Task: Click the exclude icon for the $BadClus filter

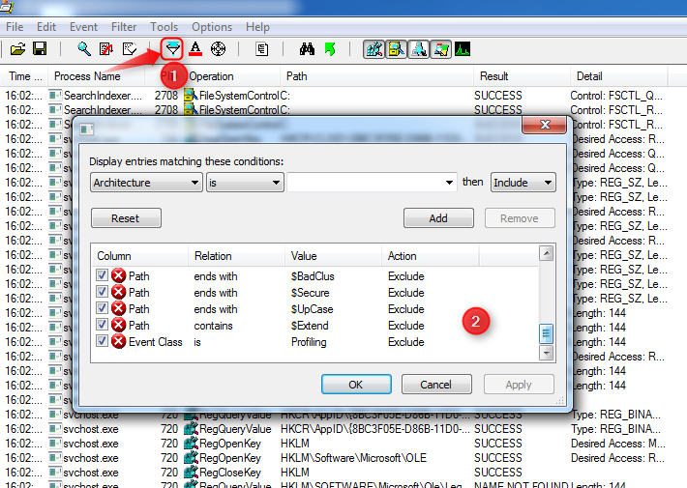Action: tap(118, 275)
